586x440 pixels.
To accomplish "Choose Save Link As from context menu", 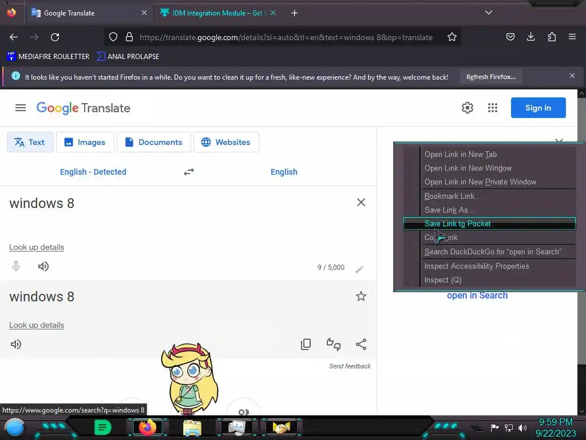I will [489, 210].
